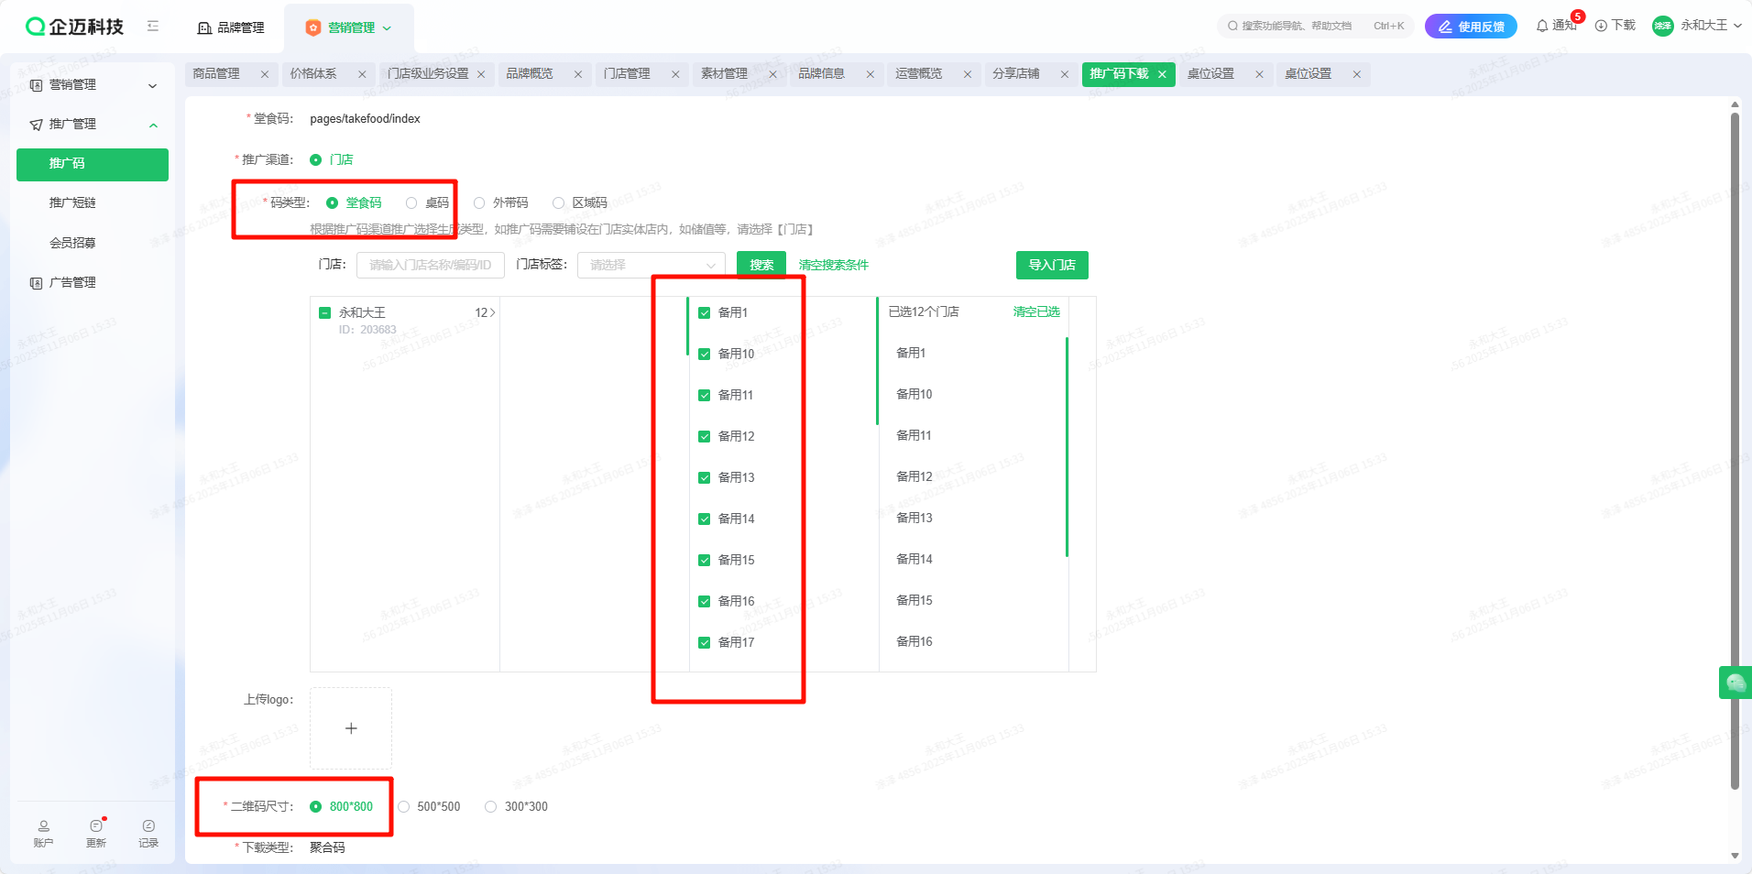
Task: Click the 清空已选 link
Action: (1035, 311)
